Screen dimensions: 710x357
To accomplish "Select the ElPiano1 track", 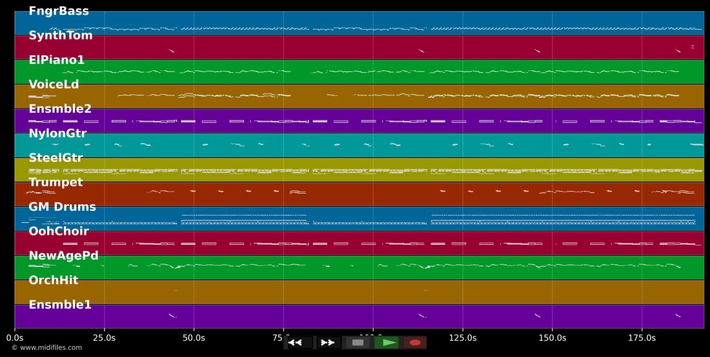I will coord(359,72).
